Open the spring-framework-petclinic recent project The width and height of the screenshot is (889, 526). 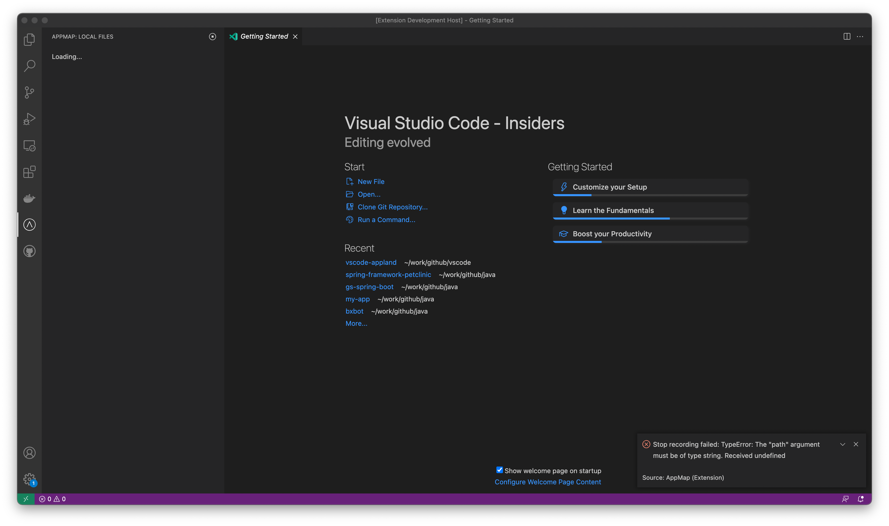(x=388, y=274)
